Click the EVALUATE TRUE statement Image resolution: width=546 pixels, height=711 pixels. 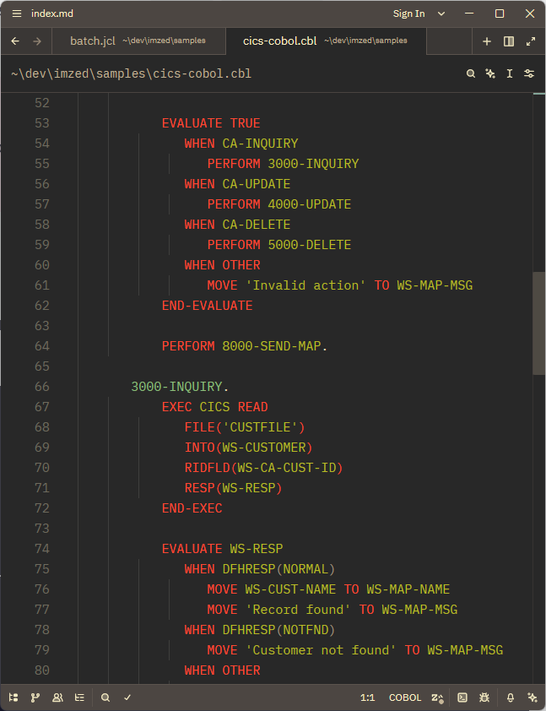pos(211,123)
